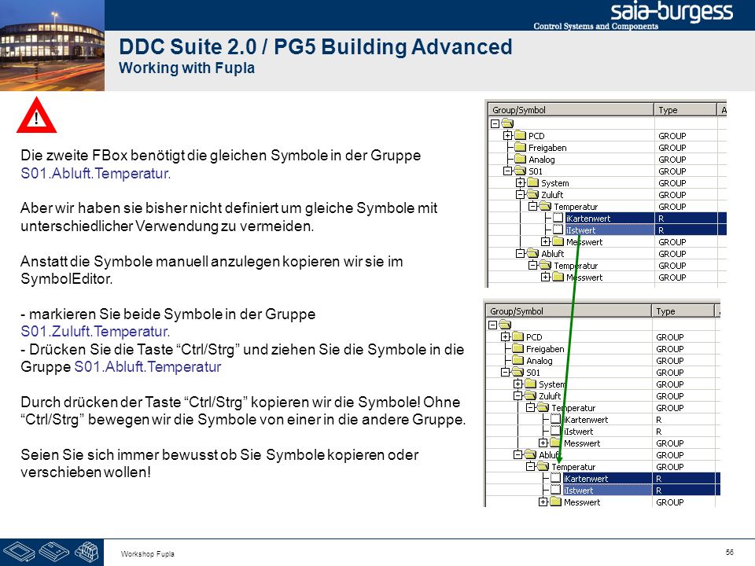The image size is (755, 566).
Task: Collapse the root node in the upper symbol tree
Action: 495,123
